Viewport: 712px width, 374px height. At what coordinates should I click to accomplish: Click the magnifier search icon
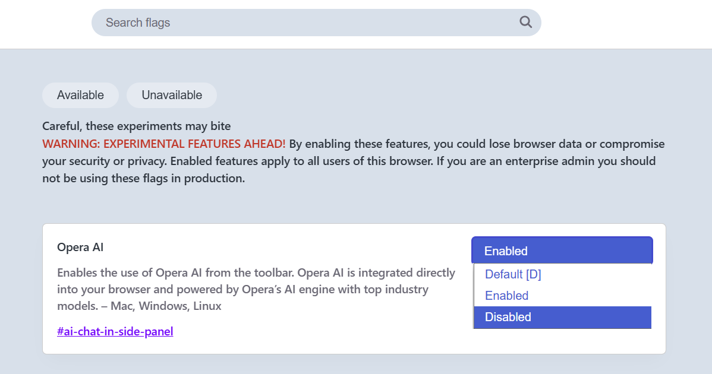click(x=525, y=23)
